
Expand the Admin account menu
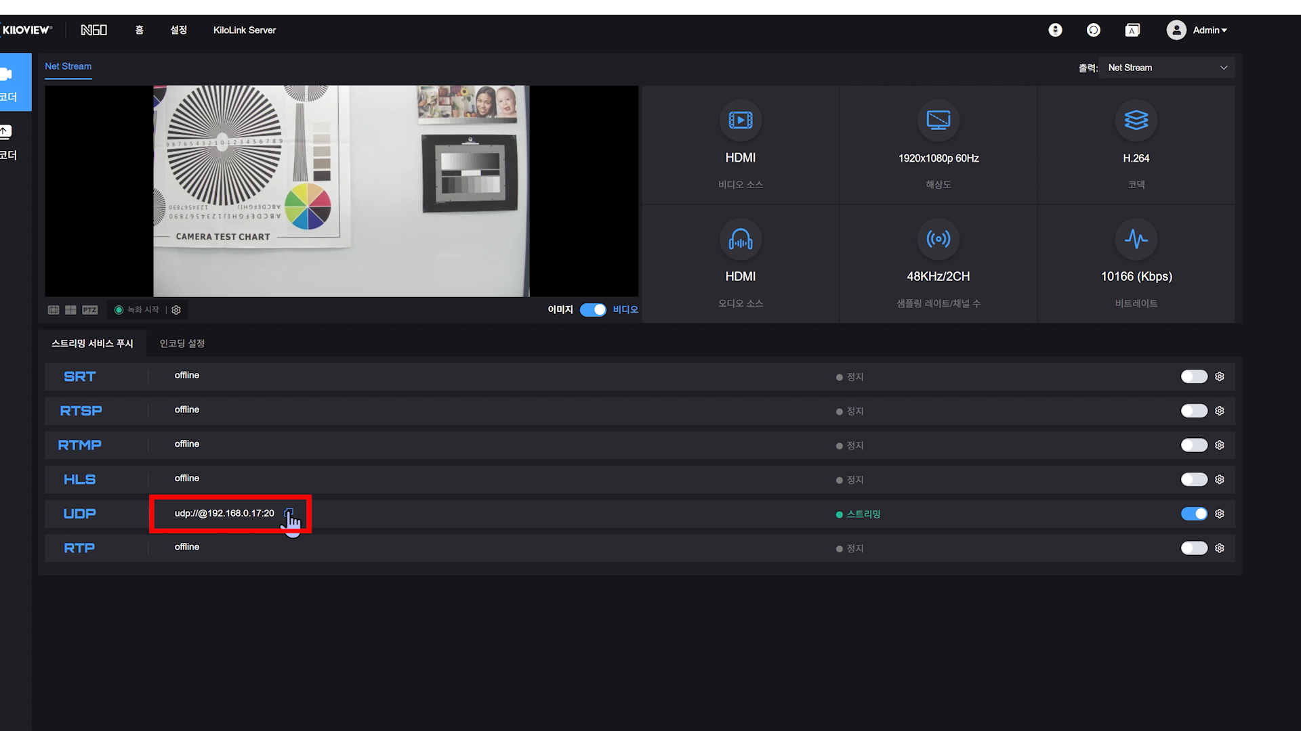pos(1198,30)
